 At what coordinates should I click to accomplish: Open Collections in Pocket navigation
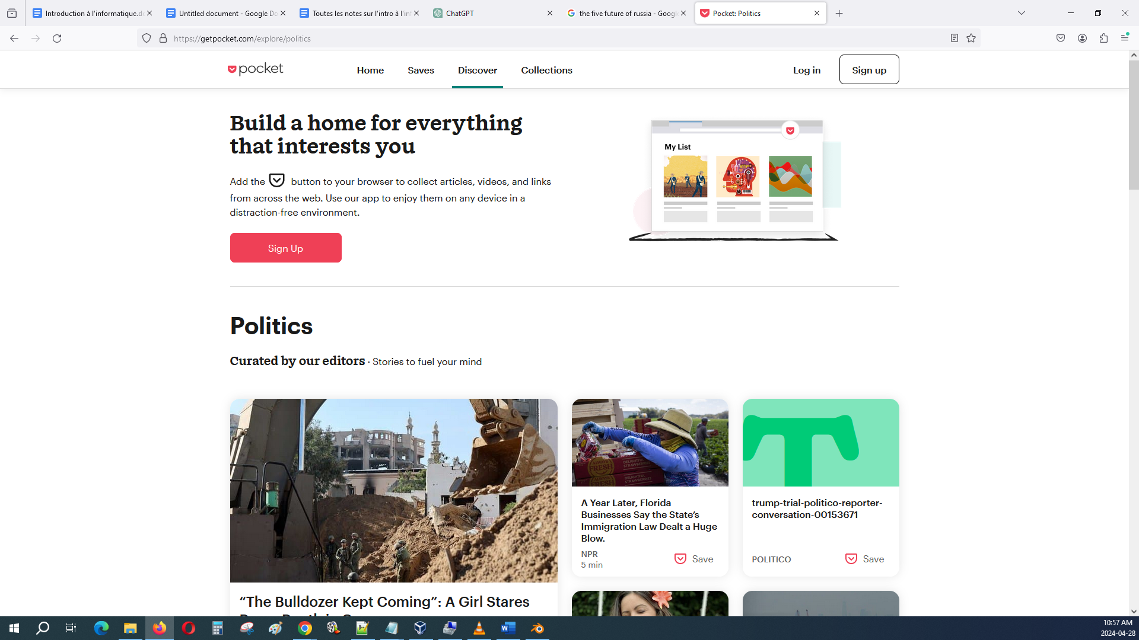click(546, 70)
